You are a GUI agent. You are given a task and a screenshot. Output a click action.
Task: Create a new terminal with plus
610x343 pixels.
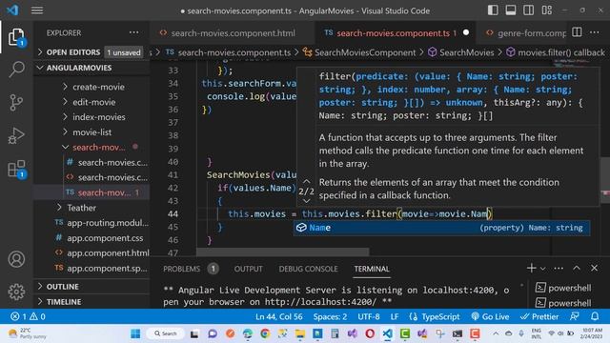click(x=531, y=268)
